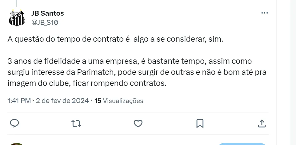296x145 pixels.
Task: View the 15 Visualizações analytics
Action: pyautogui.click(x=119, y=101)
